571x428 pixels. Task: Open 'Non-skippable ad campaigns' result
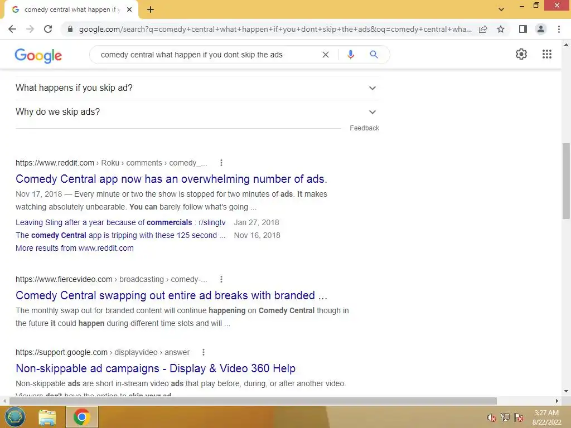coord(156,368)
